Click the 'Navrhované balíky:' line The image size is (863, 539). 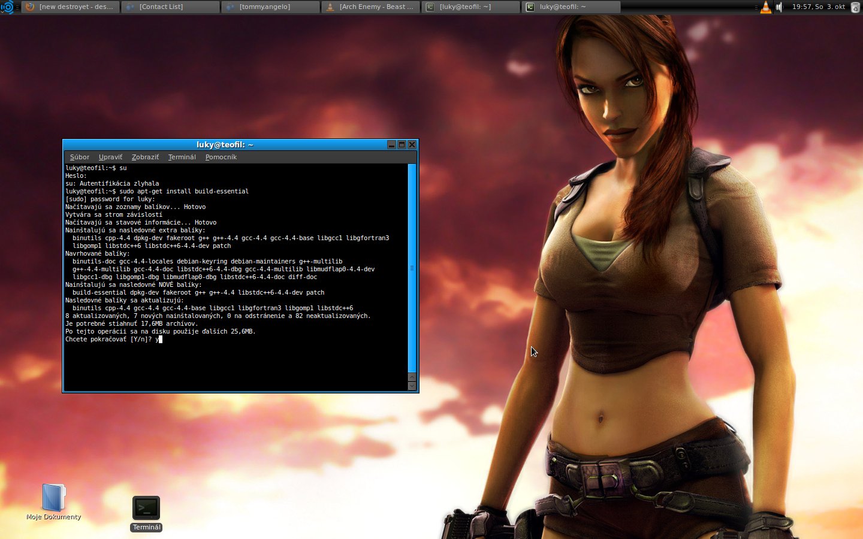click(x=97, y=253)
